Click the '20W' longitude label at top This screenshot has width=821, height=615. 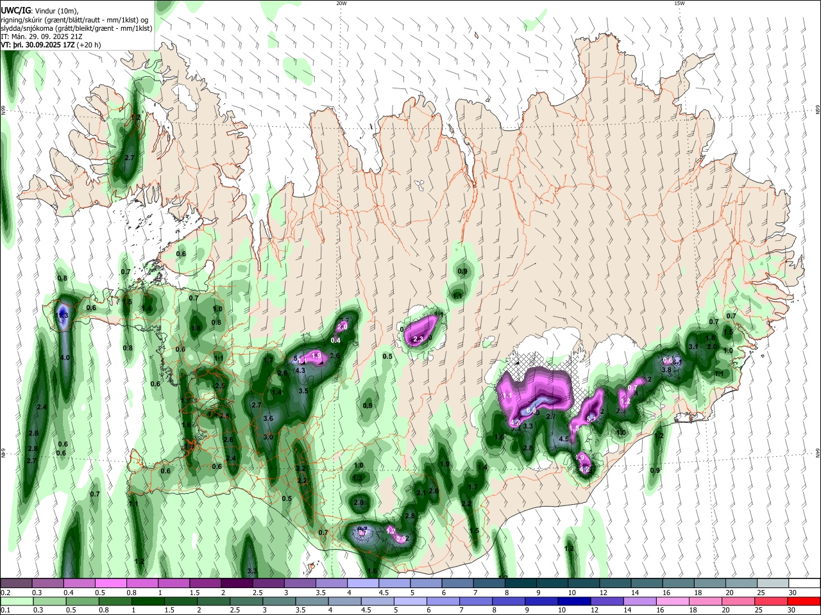(x=341, y=3)
